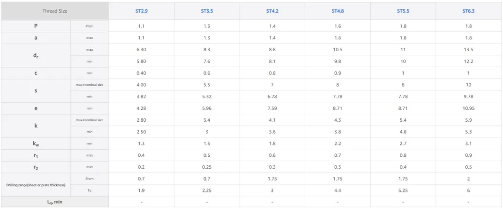Click the Drilling range 'To' sub-label
The height and width of the screenshot is (208, 503).
[89, 190]
